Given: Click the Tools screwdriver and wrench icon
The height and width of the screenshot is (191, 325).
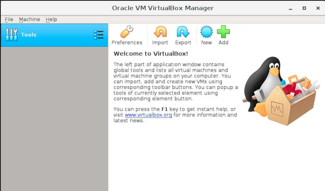Looking at the screenshot, I should (x=12, y=35).
